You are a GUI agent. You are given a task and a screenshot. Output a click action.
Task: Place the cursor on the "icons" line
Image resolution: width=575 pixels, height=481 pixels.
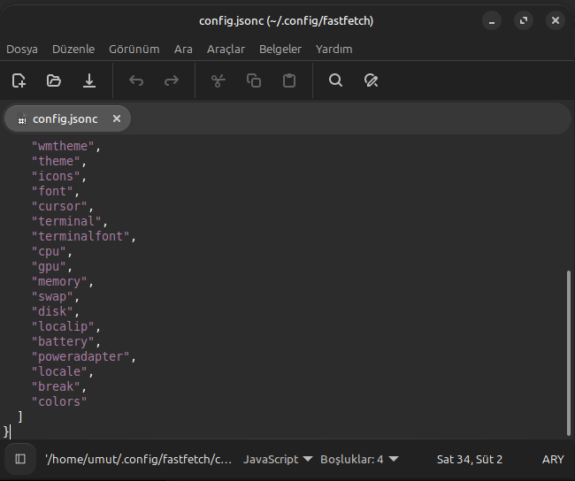(x=58, y=176)
